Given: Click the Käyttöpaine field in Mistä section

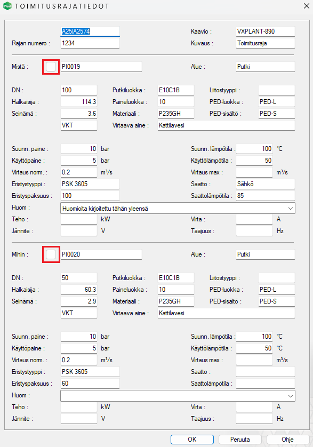Looking at the screenshot, I should coord(79,161).
